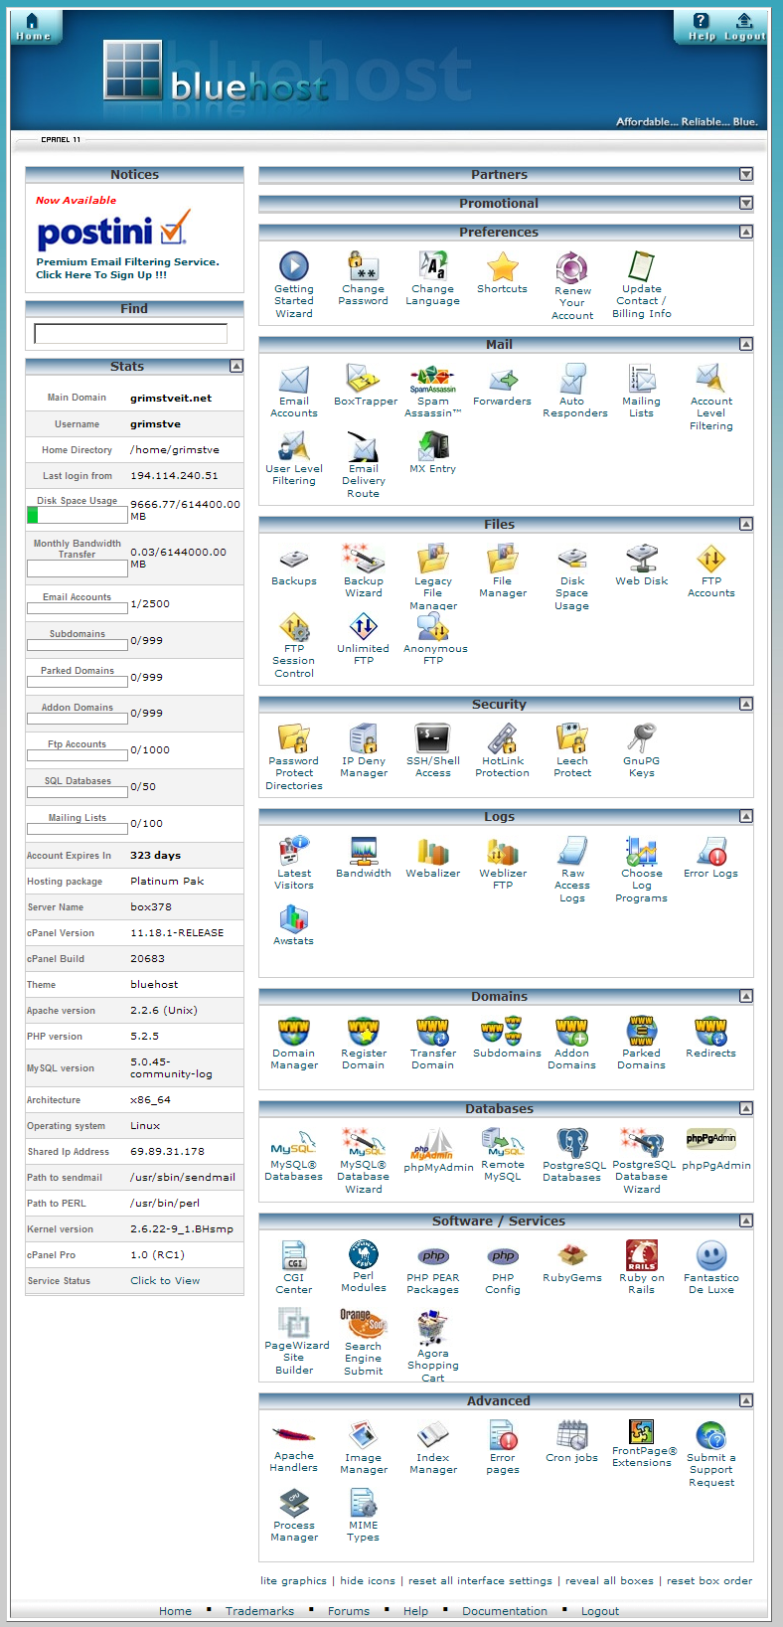Collapse the Files section
This screenshot has height=1627, width=783.
(x=746, y=524)
